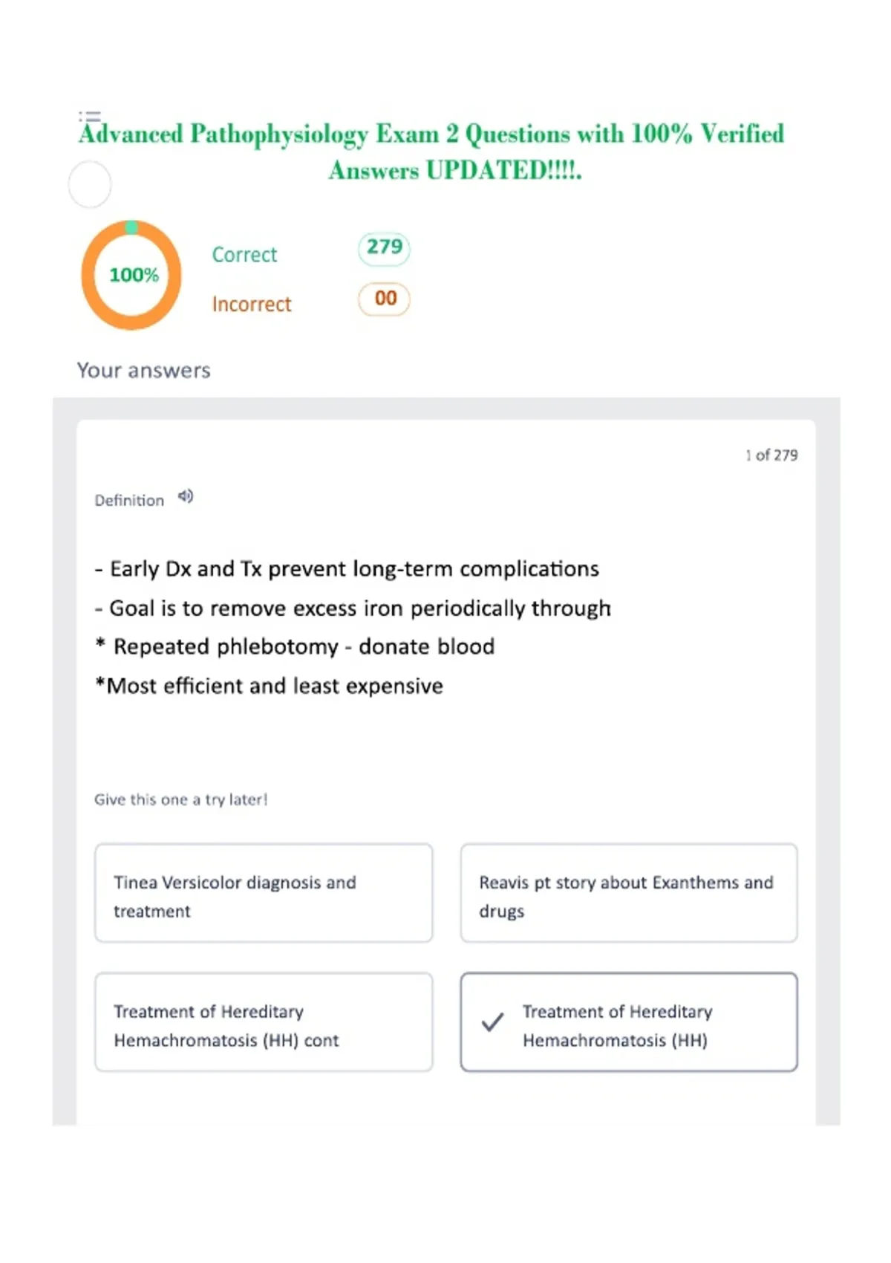Click the '1 of 279' question counter
The width and height of the screenshot is (891, 1263).
771,455
